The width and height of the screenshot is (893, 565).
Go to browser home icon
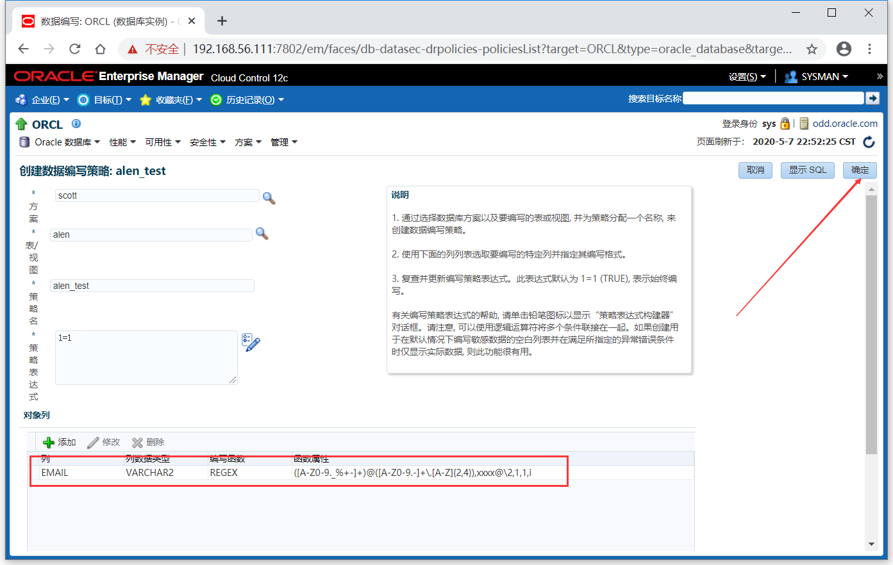(x=100, y=49)
